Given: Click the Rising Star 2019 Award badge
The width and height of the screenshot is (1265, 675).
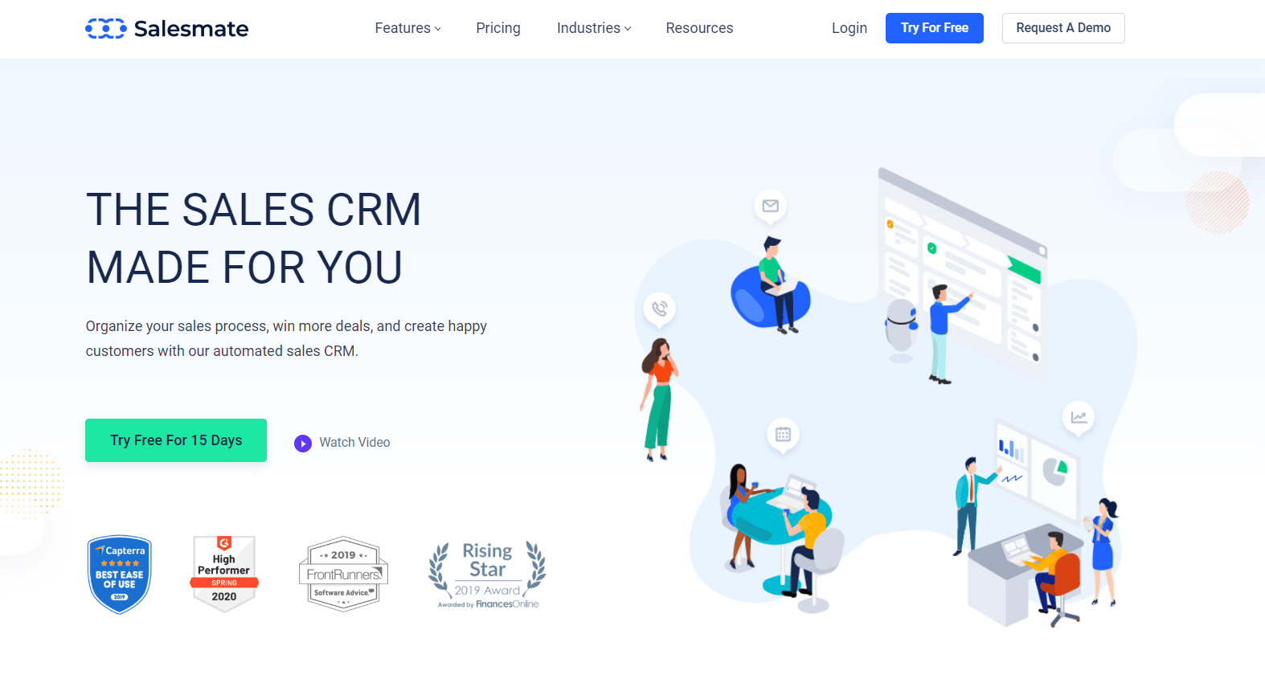Looking at the screenshot, I should click(x=487, y=574).
